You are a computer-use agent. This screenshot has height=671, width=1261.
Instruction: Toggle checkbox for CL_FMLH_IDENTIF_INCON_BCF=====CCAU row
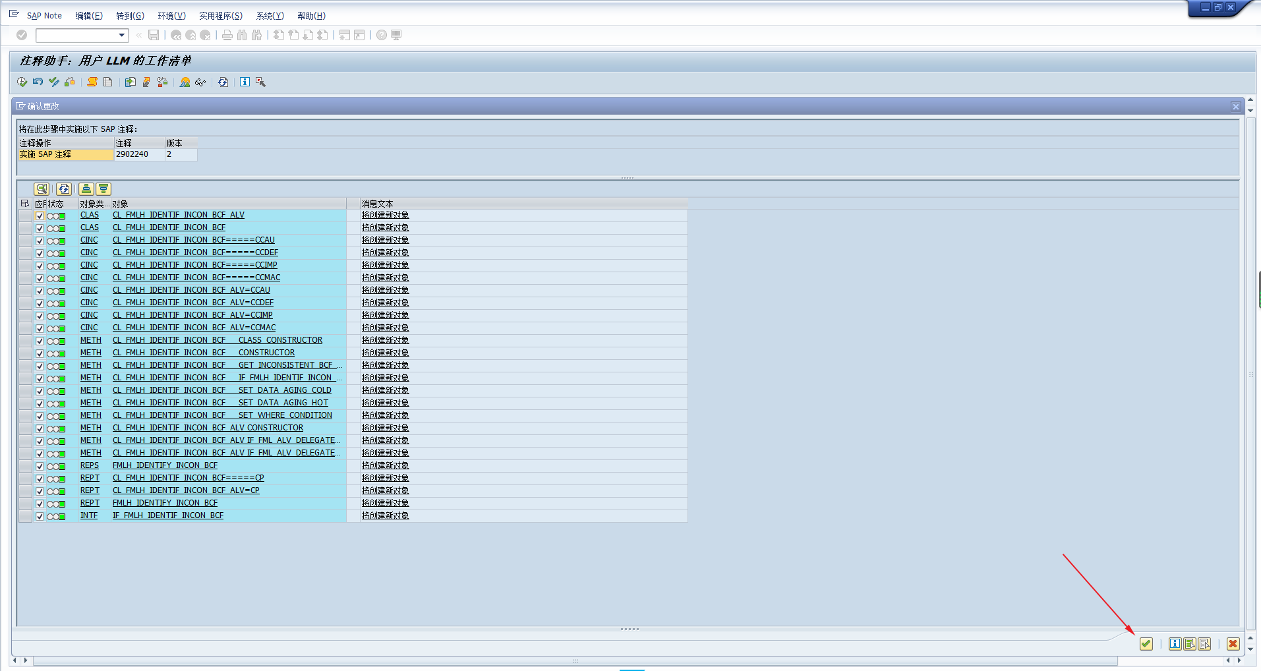coord(40,241)
